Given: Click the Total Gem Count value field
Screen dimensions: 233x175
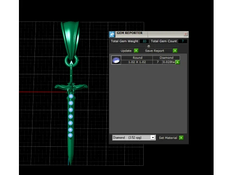Looking at the screenshot, I should point(183,41).
